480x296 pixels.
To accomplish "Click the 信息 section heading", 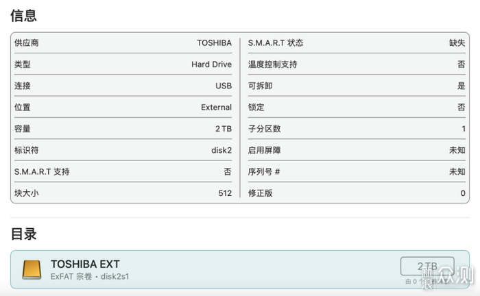I will pyautogui.click(x=24, y=15).
